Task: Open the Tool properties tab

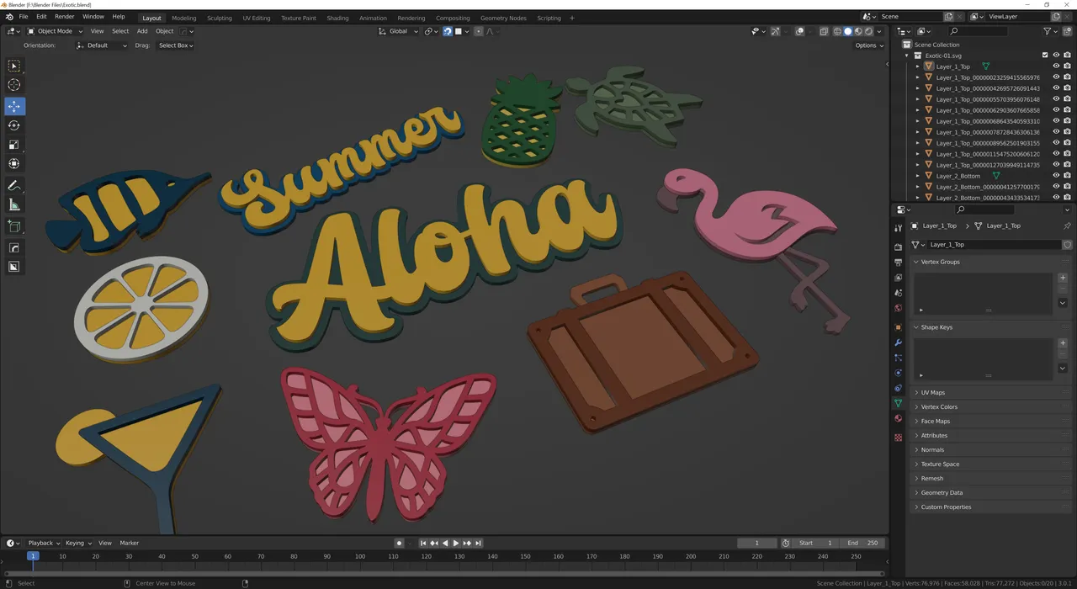Action: pos(898,228)
